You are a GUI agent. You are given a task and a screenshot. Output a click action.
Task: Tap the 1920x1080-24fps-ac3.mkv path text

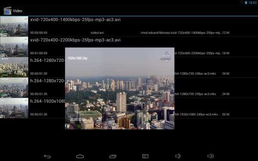click(x=196, y=114)
